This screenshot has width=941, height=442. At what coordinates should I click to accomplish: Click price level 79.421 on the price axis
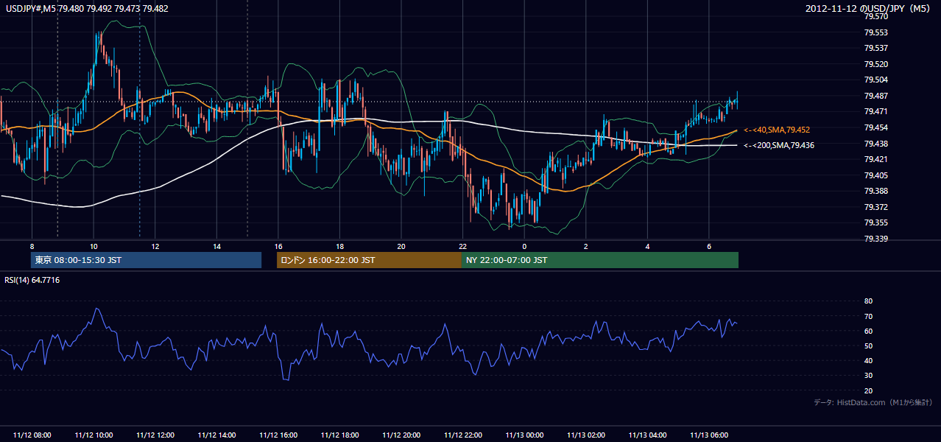point(875,159)
